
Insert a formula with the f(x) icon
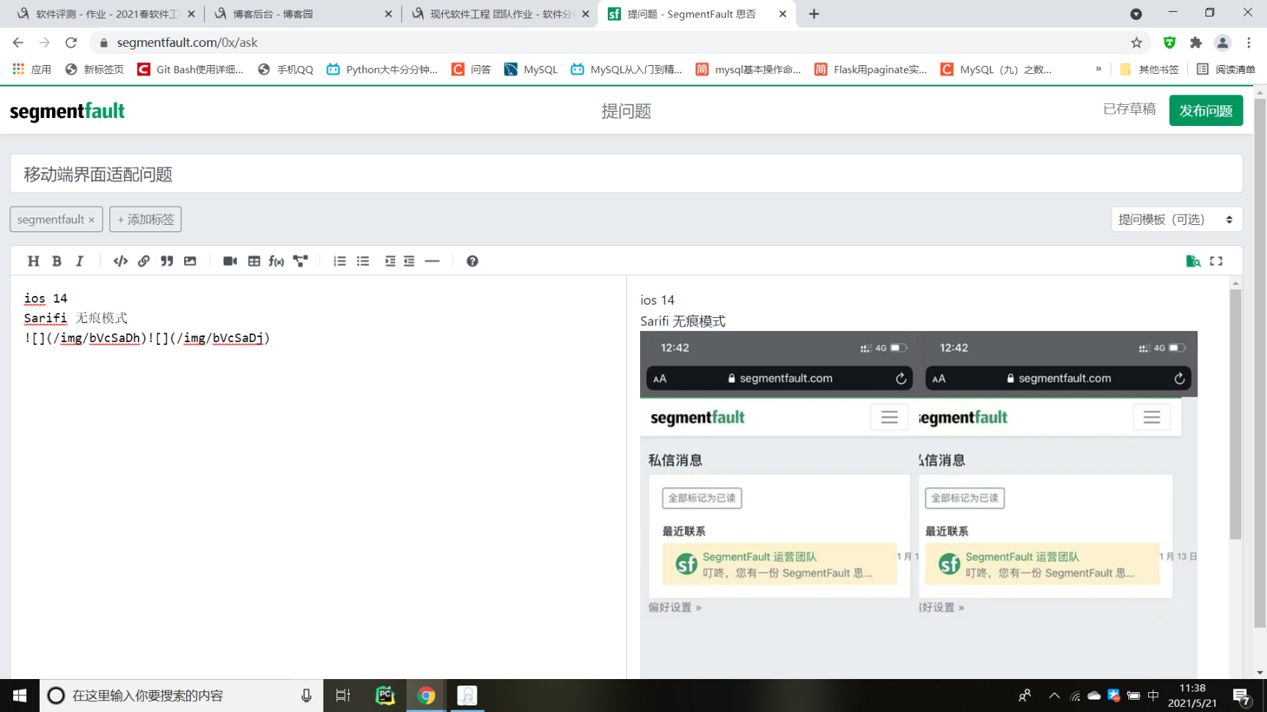pyautogui.click(x=276, y=261)
